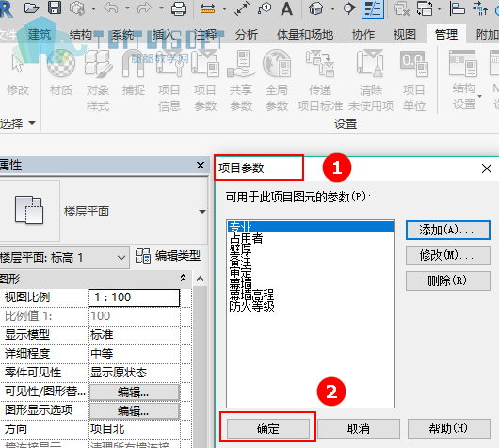Collapse the 图形 properties group

point(183,278)
